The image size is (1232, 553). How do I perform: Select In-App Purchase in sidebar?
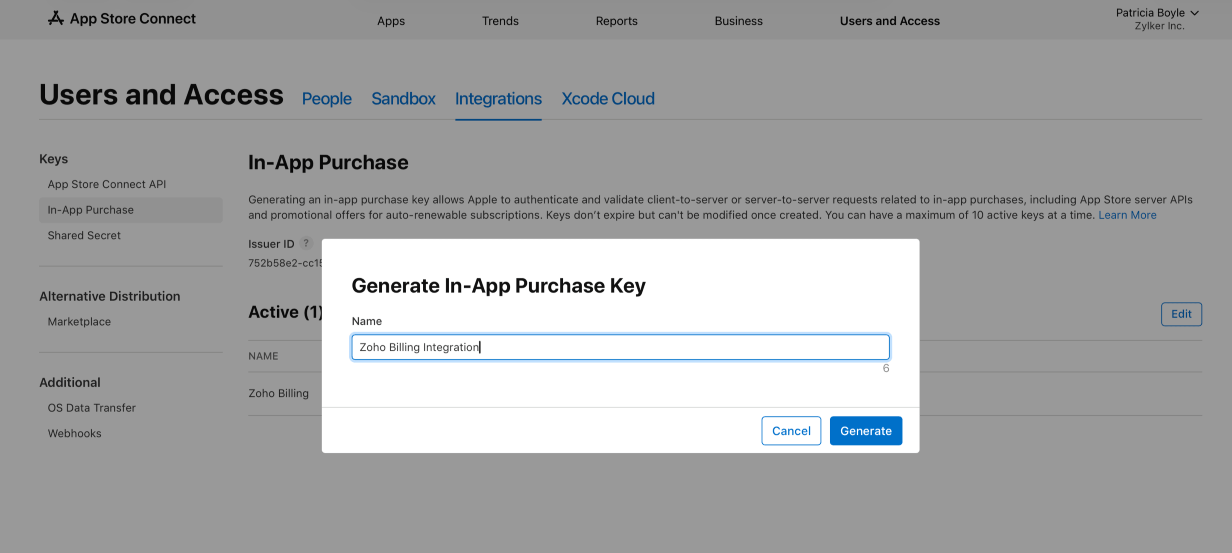131,210
